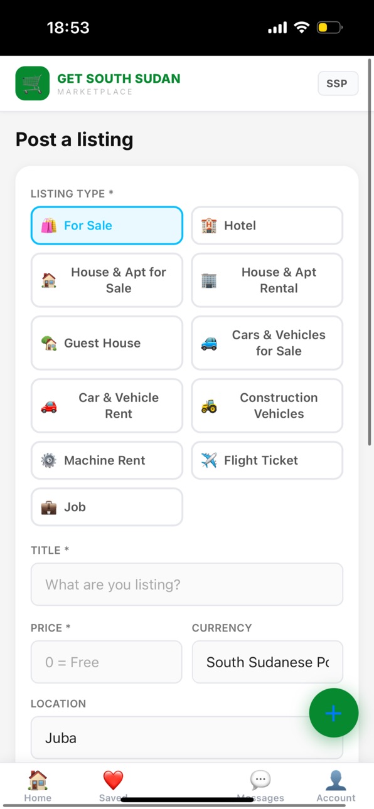Open the SSP currency switcher
The width and height of the screenshot is (374, 809).
click(x=338, y=83)
